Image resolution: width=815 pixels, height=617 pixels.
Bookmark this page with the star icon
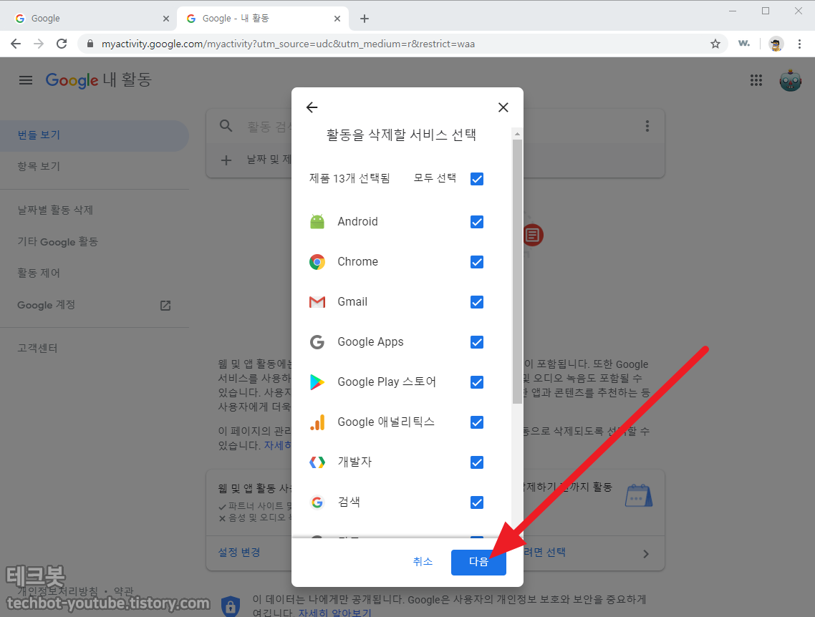click(715, 44)
